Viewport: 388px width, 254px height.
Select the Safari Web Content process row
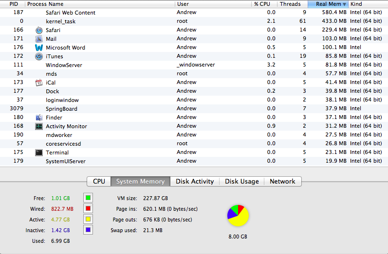pos(194,13)
